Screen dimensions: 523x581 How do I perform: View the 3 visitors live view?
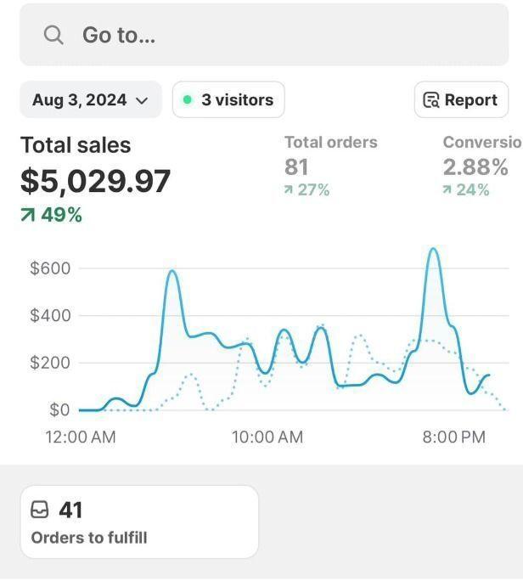coord(228,99)
